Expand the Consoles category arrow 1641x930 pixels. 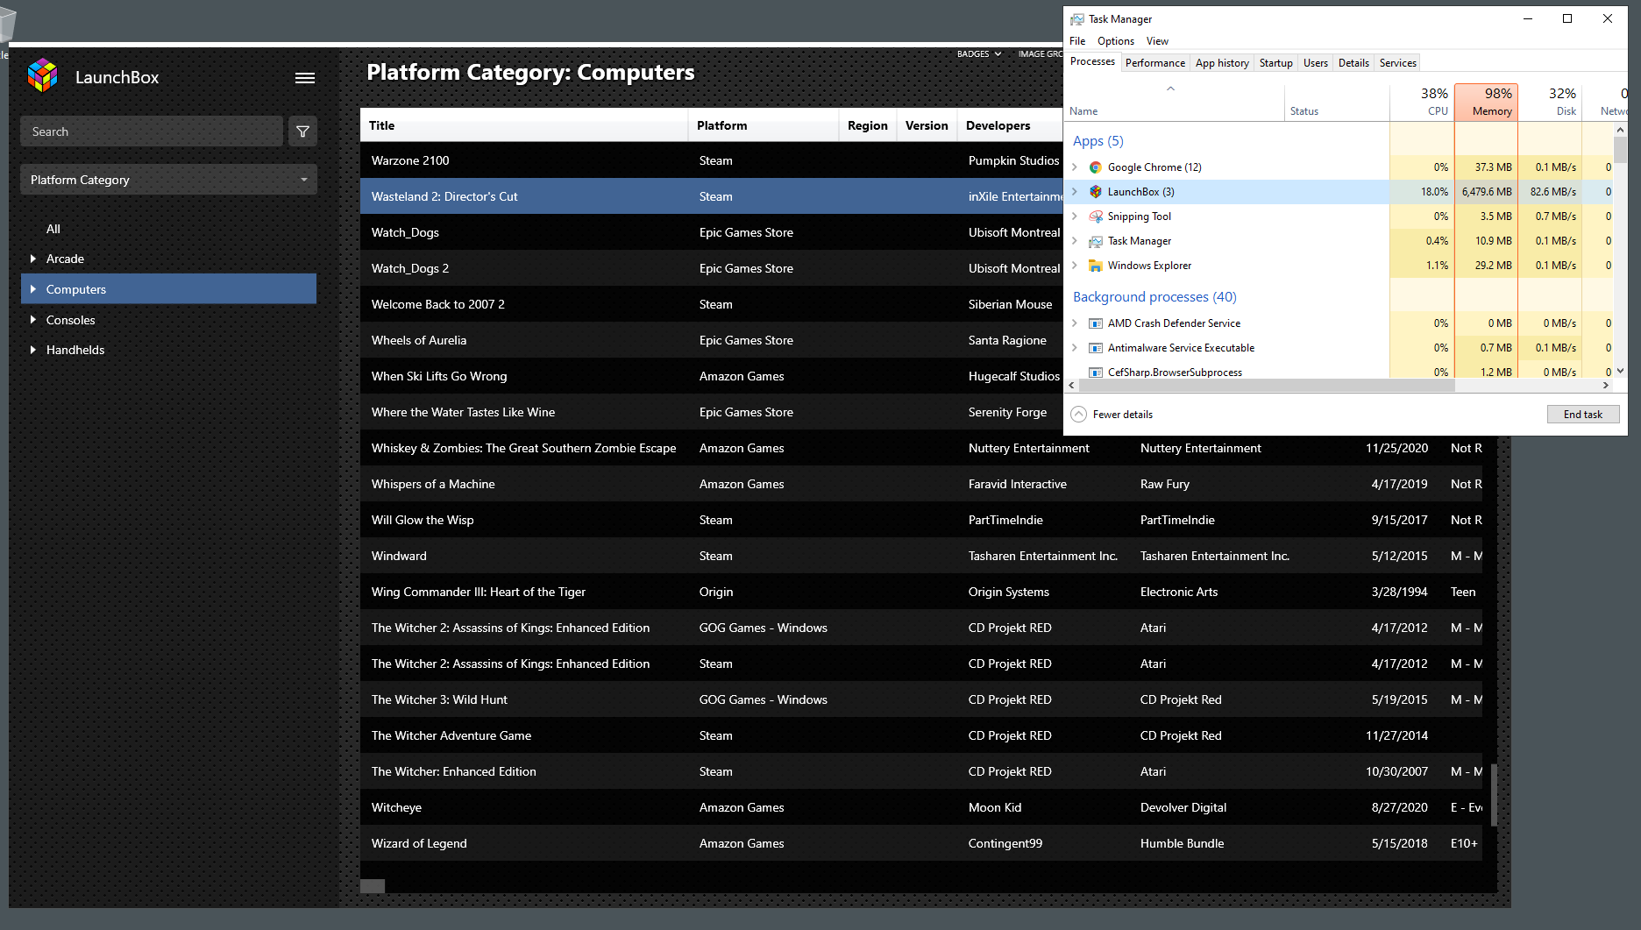[x=33, y=320]
